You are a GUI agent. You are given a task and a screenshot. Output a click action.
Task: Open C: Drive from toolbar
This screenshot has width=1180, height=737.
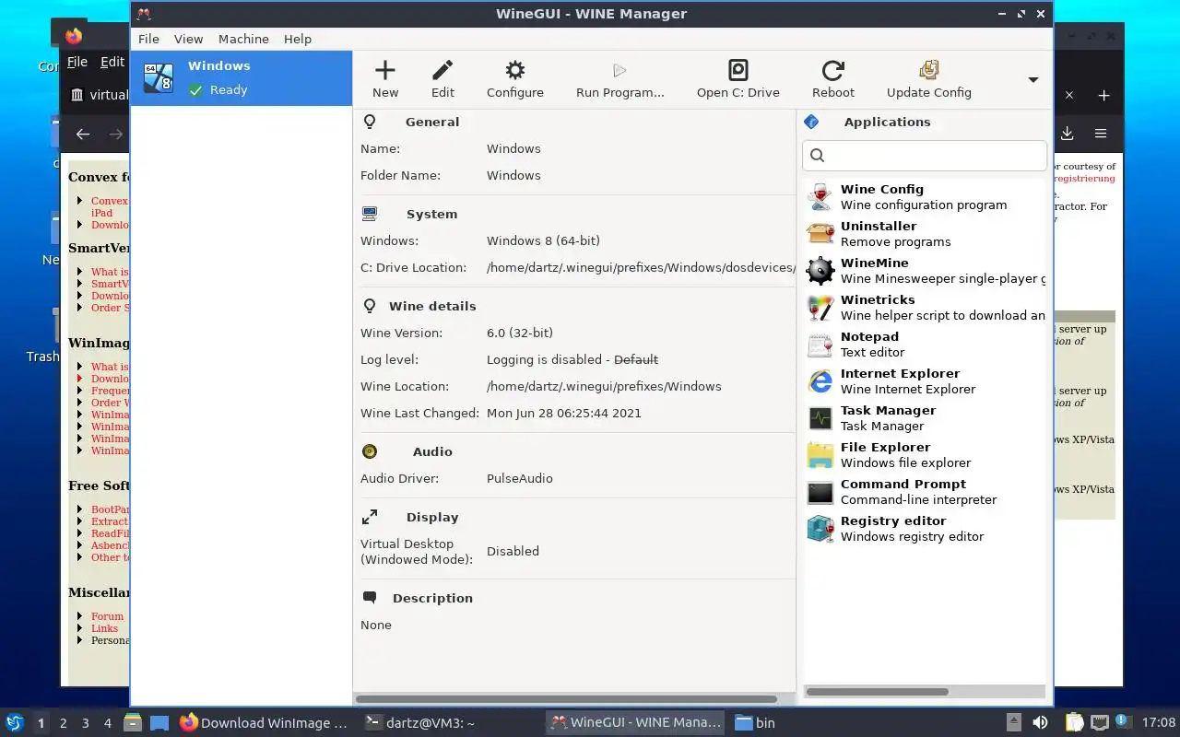738,79
